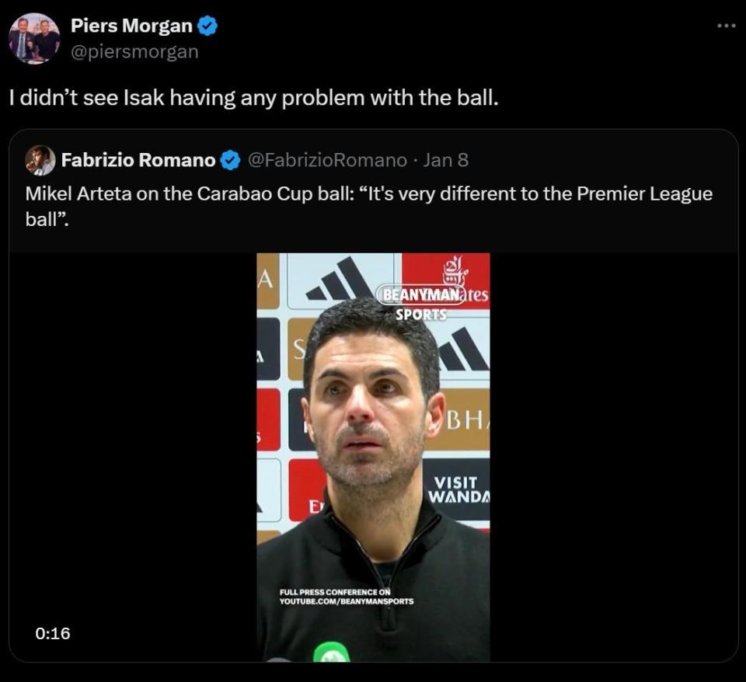Click Piers Morgan's profile avatar
Viewport: 746px width, 682px height.
point(34,38)
